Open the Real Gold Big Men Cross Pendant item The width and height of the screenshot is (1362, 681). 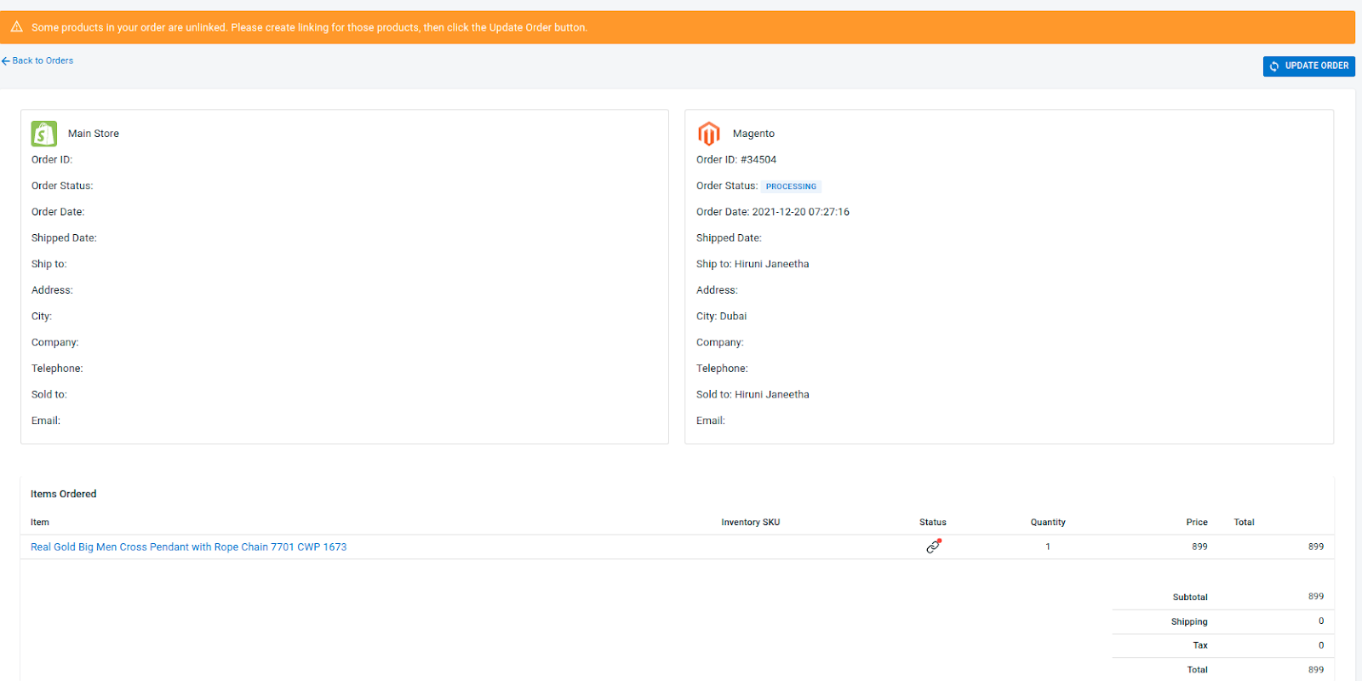point(188,547)
